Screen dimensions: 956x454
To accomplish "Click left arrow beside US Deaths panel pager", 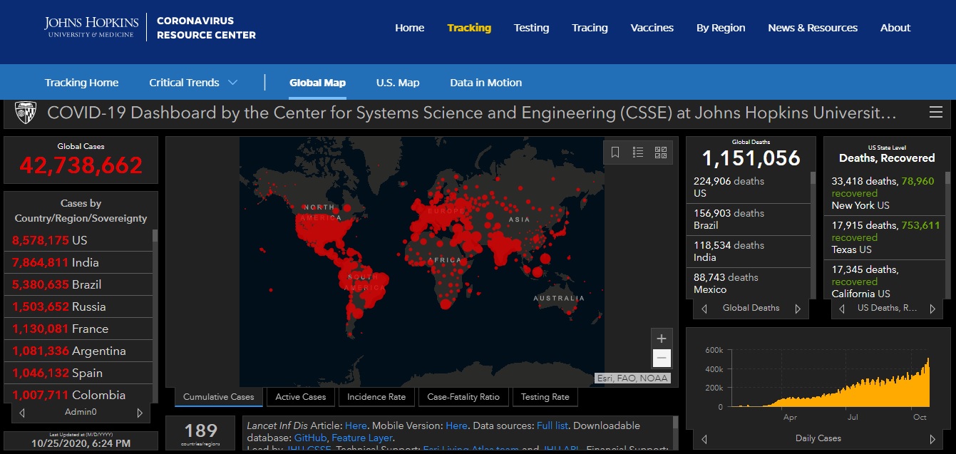I will coord(841,309).
